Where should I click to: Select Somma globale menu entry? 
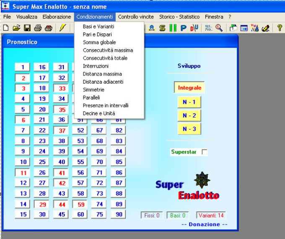(109, 42)
